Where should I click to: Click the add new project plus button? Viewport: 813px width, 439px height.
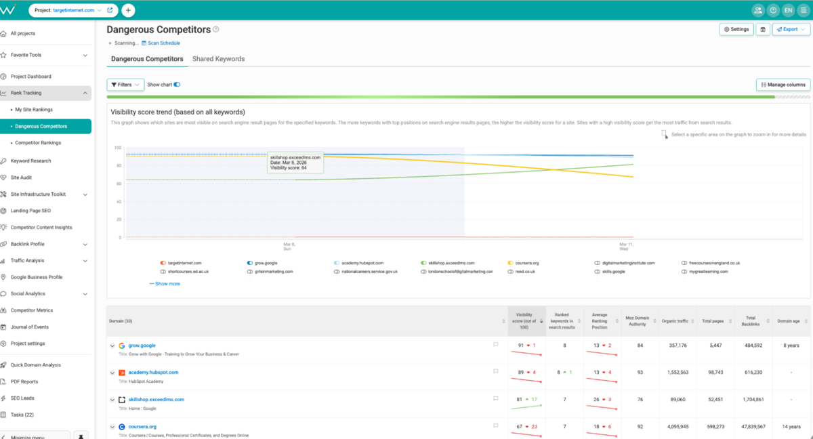pyautogui.click(x=128, y=10)
